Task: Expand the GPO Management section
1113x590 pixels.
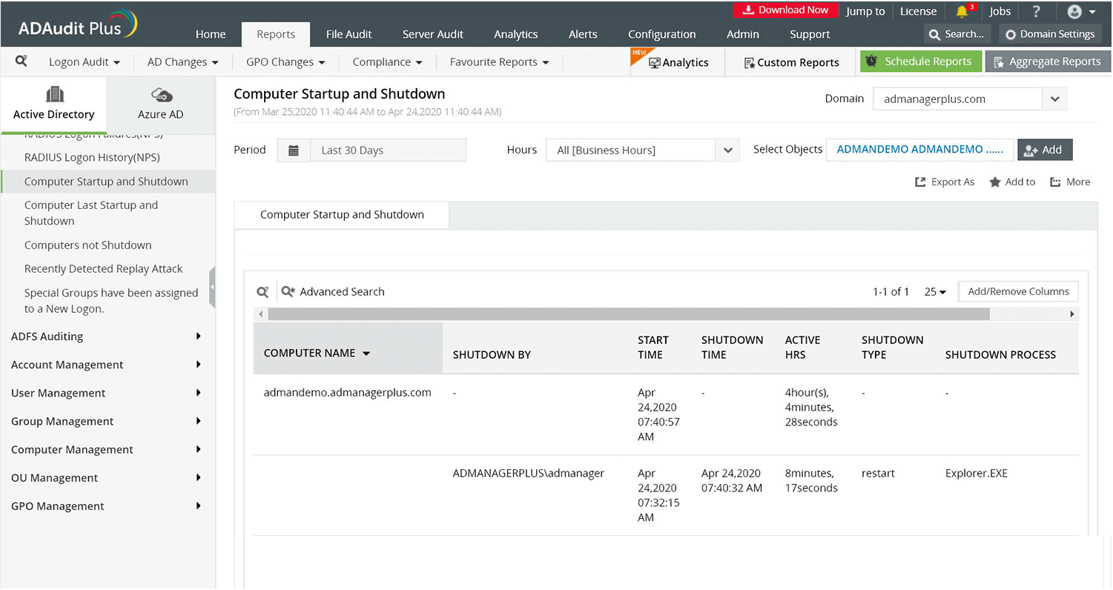Action: point(108,506)
